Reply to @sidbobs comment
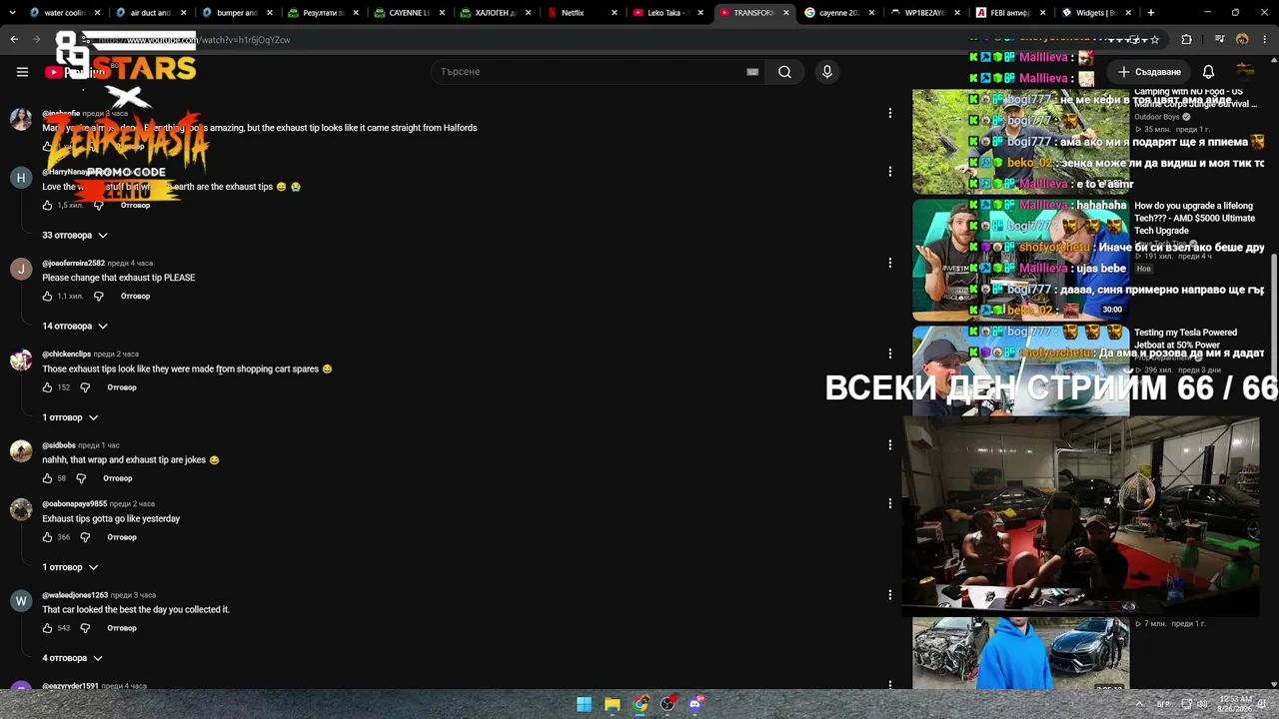 [x=117, y=478]
